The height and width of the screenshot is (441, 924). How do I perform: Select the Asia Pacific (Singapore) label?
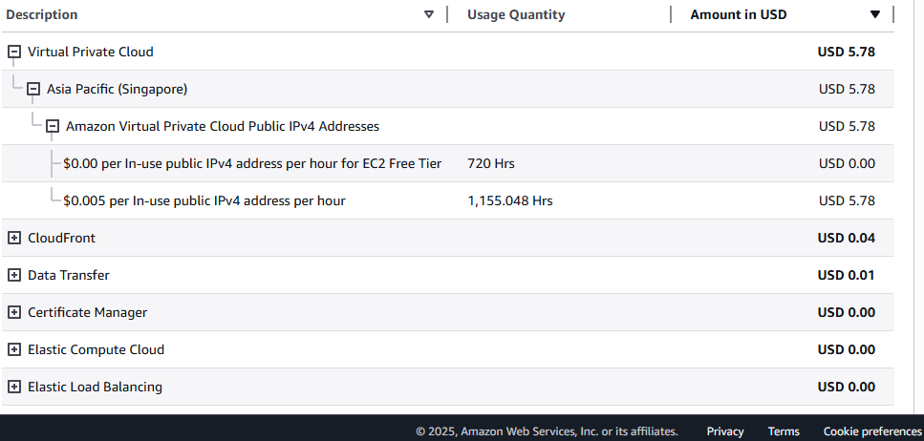pos(118,89)
